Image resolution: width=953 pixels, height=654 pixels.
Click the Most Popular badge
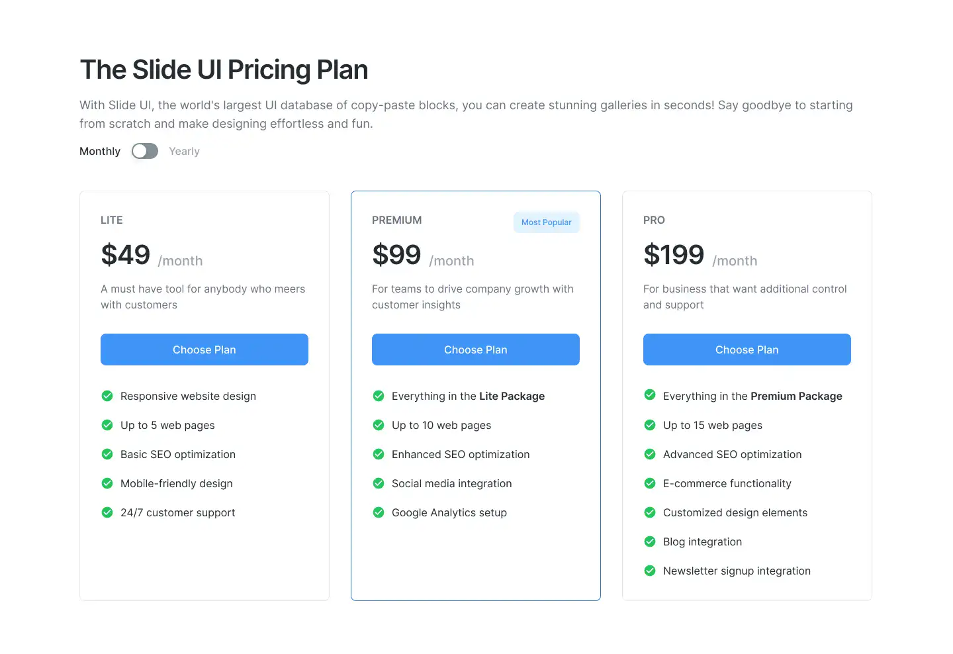pyautogui.click(x=547, y=222)
